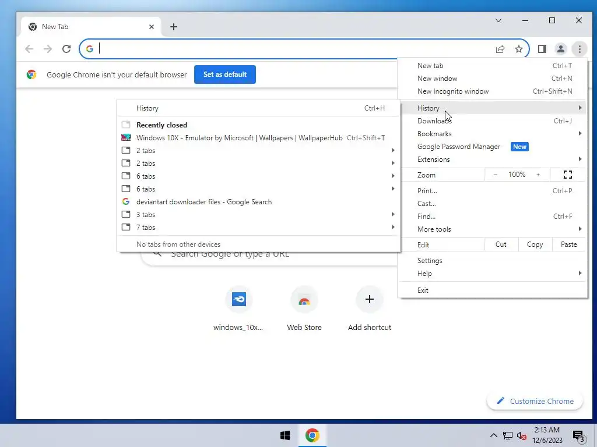Choose New window menu item
The image size is (597, 447).
point(492,79)
